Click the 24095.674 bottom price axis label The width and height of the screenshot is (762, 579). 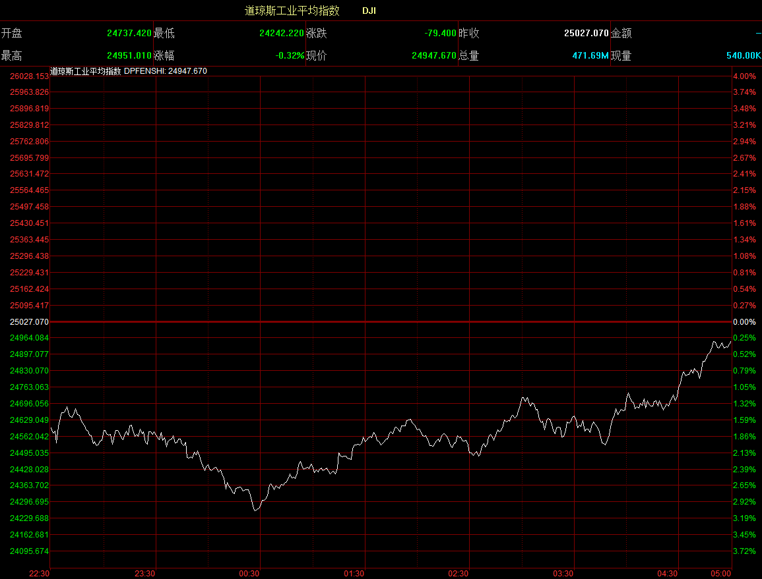[30, 551]
